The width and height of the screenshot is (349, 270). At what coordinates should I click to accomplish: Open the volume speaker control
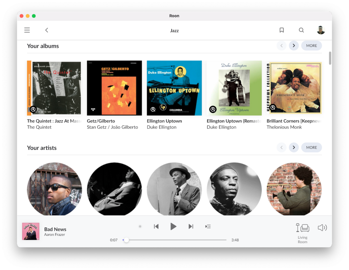pyautogui.click(x=322, y=228)
